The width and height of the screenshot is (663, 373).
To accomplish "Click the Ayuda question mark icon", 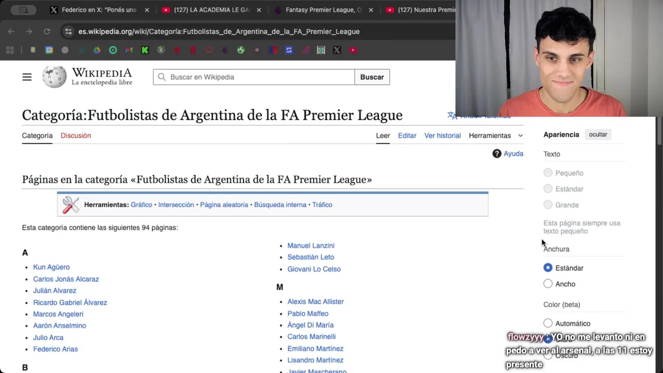I will pos(497,153).
